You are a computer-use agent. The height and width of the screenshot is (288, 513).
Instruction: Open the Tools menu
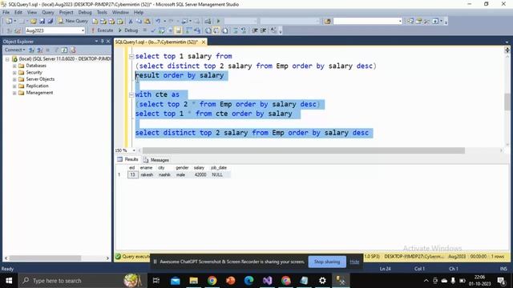coord(102,13)
